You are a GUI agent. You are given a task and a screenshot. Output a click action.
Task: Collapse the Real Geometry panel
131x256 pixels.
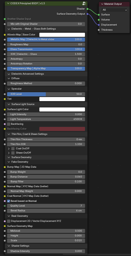click(x=9, y=216)
